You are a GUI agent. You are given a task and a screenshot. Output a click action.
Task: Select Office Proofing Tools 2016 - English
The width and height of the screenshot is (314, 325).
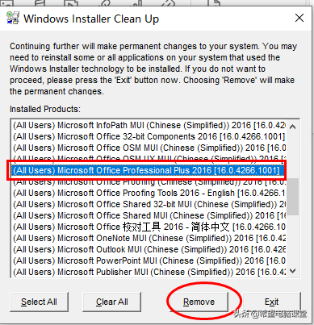coord(149,193)
